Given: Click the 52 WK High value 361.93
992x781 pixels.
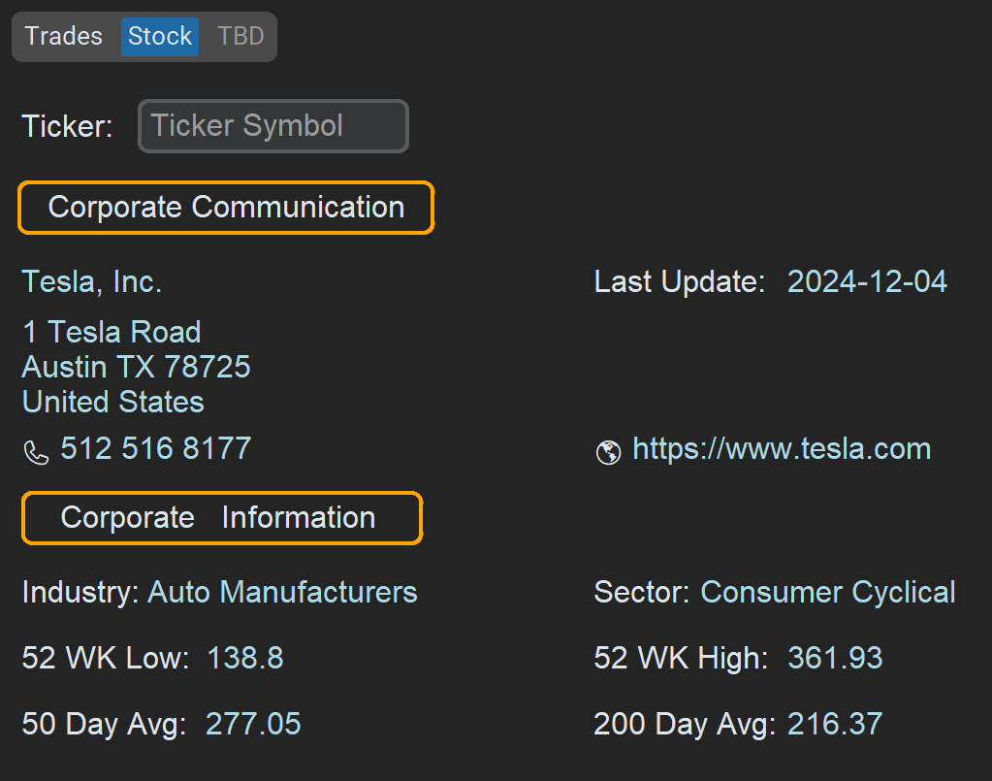Looking at the screenshot, I should pos(835,659).
